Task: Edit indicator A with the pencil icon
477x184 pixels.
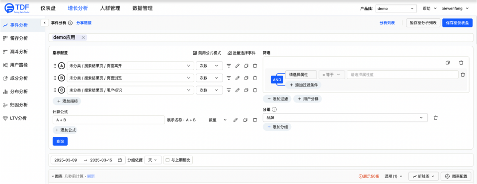Action: click(x=238, y=66)
